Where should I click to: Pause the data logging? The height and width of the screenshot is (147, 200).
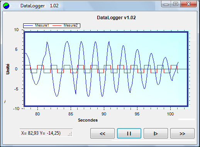129,134
